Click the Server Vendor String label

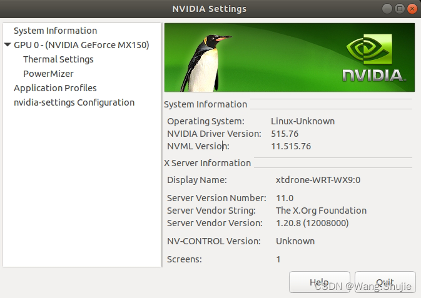click(211, 211)
